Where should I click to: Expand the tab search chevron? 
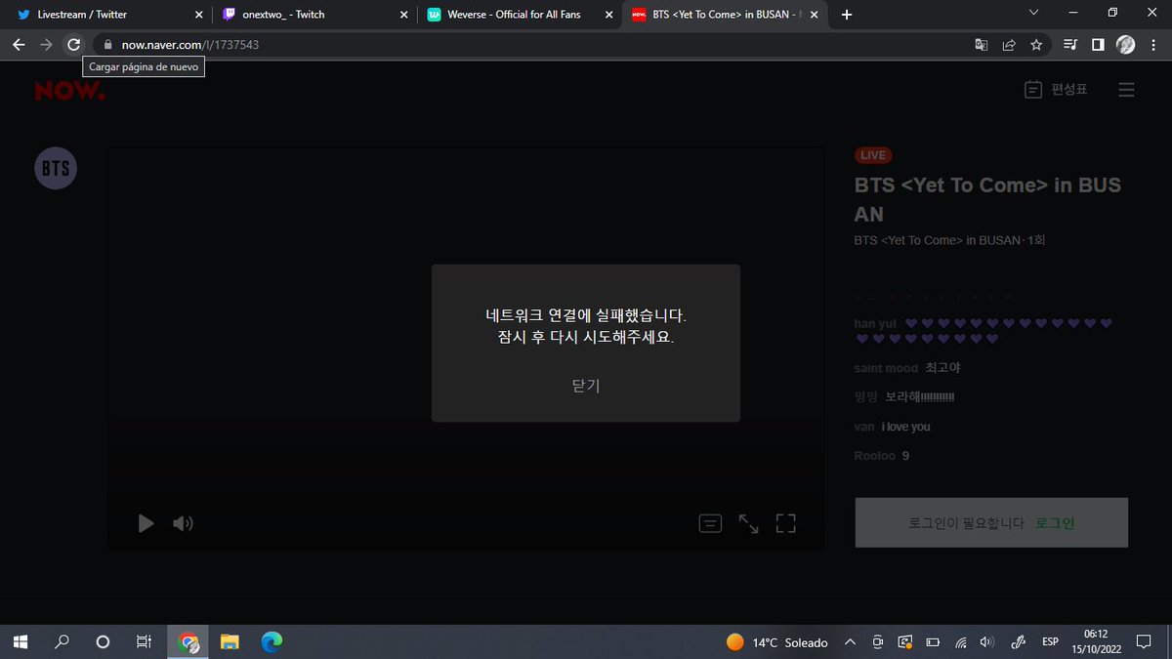1034,13
